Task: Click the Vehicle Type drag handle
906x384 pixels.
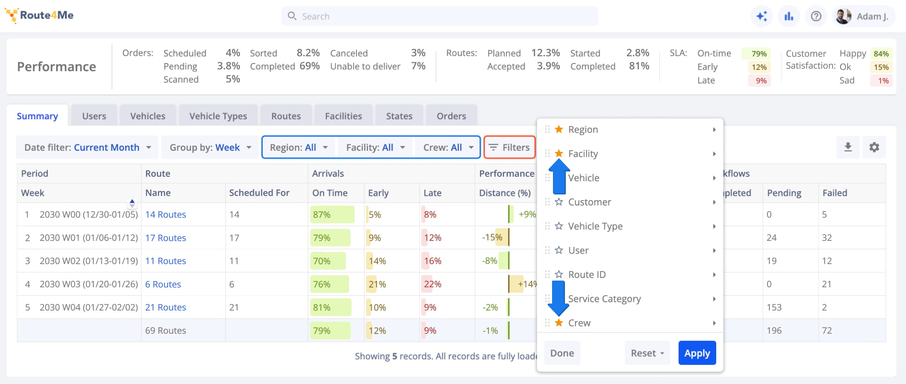Action: pyautogui.click(x=547, y=226)
